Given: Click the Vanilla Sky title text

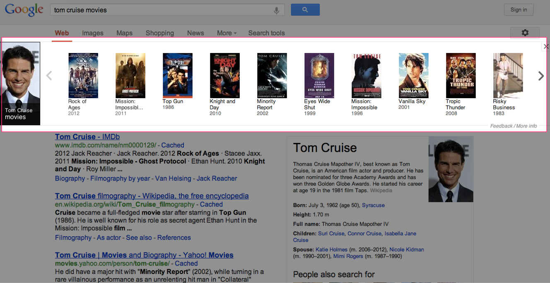Looking at the screenshot, I should click(412, 102).
